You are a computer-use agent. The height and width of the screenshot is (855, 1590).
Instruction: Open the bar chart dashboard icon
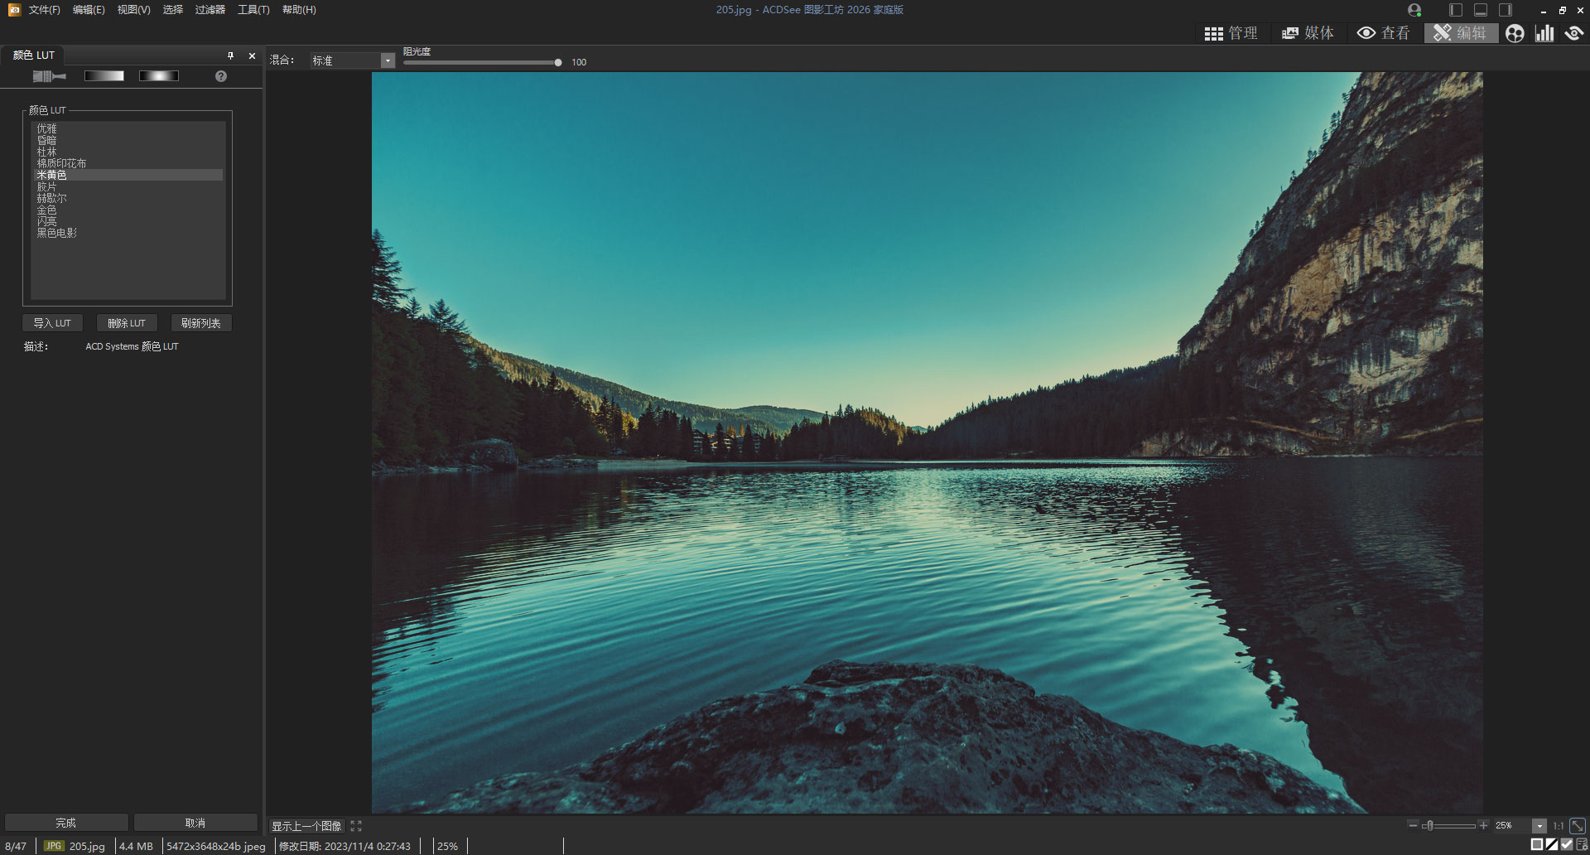pyautogui.click(x=1544, y=33)
